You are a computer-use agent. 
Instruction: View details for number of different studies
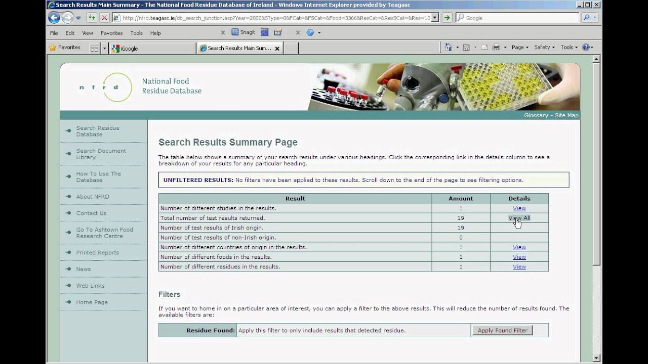coord(519,208)
